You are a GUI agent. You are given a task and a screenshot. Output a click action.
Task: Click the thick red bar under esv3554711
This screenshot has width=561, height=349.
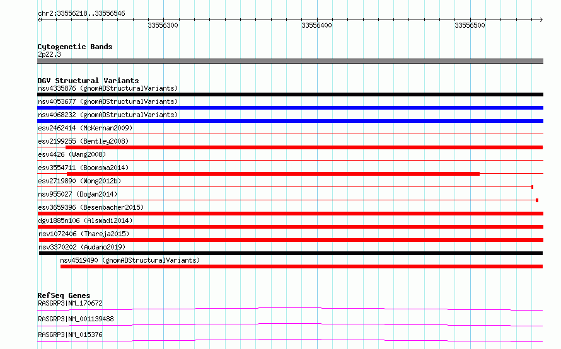click(x=273, y=174)
